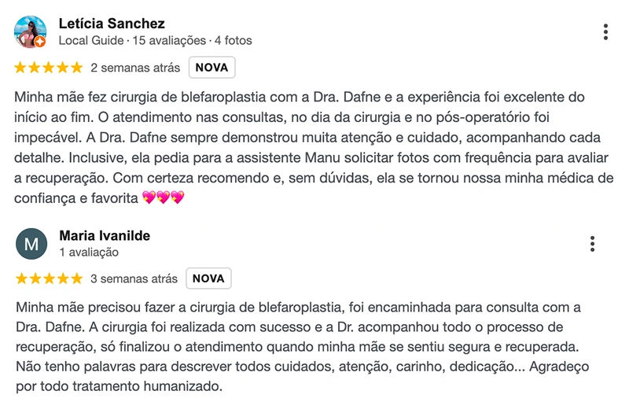Open Letícia Sanchez's profile photo
629x402 pixels.
30,31
